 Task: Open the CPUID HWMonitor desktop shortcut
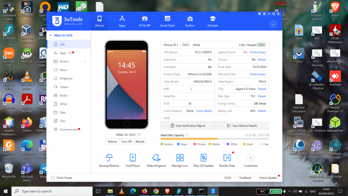(x=335, y=34)
